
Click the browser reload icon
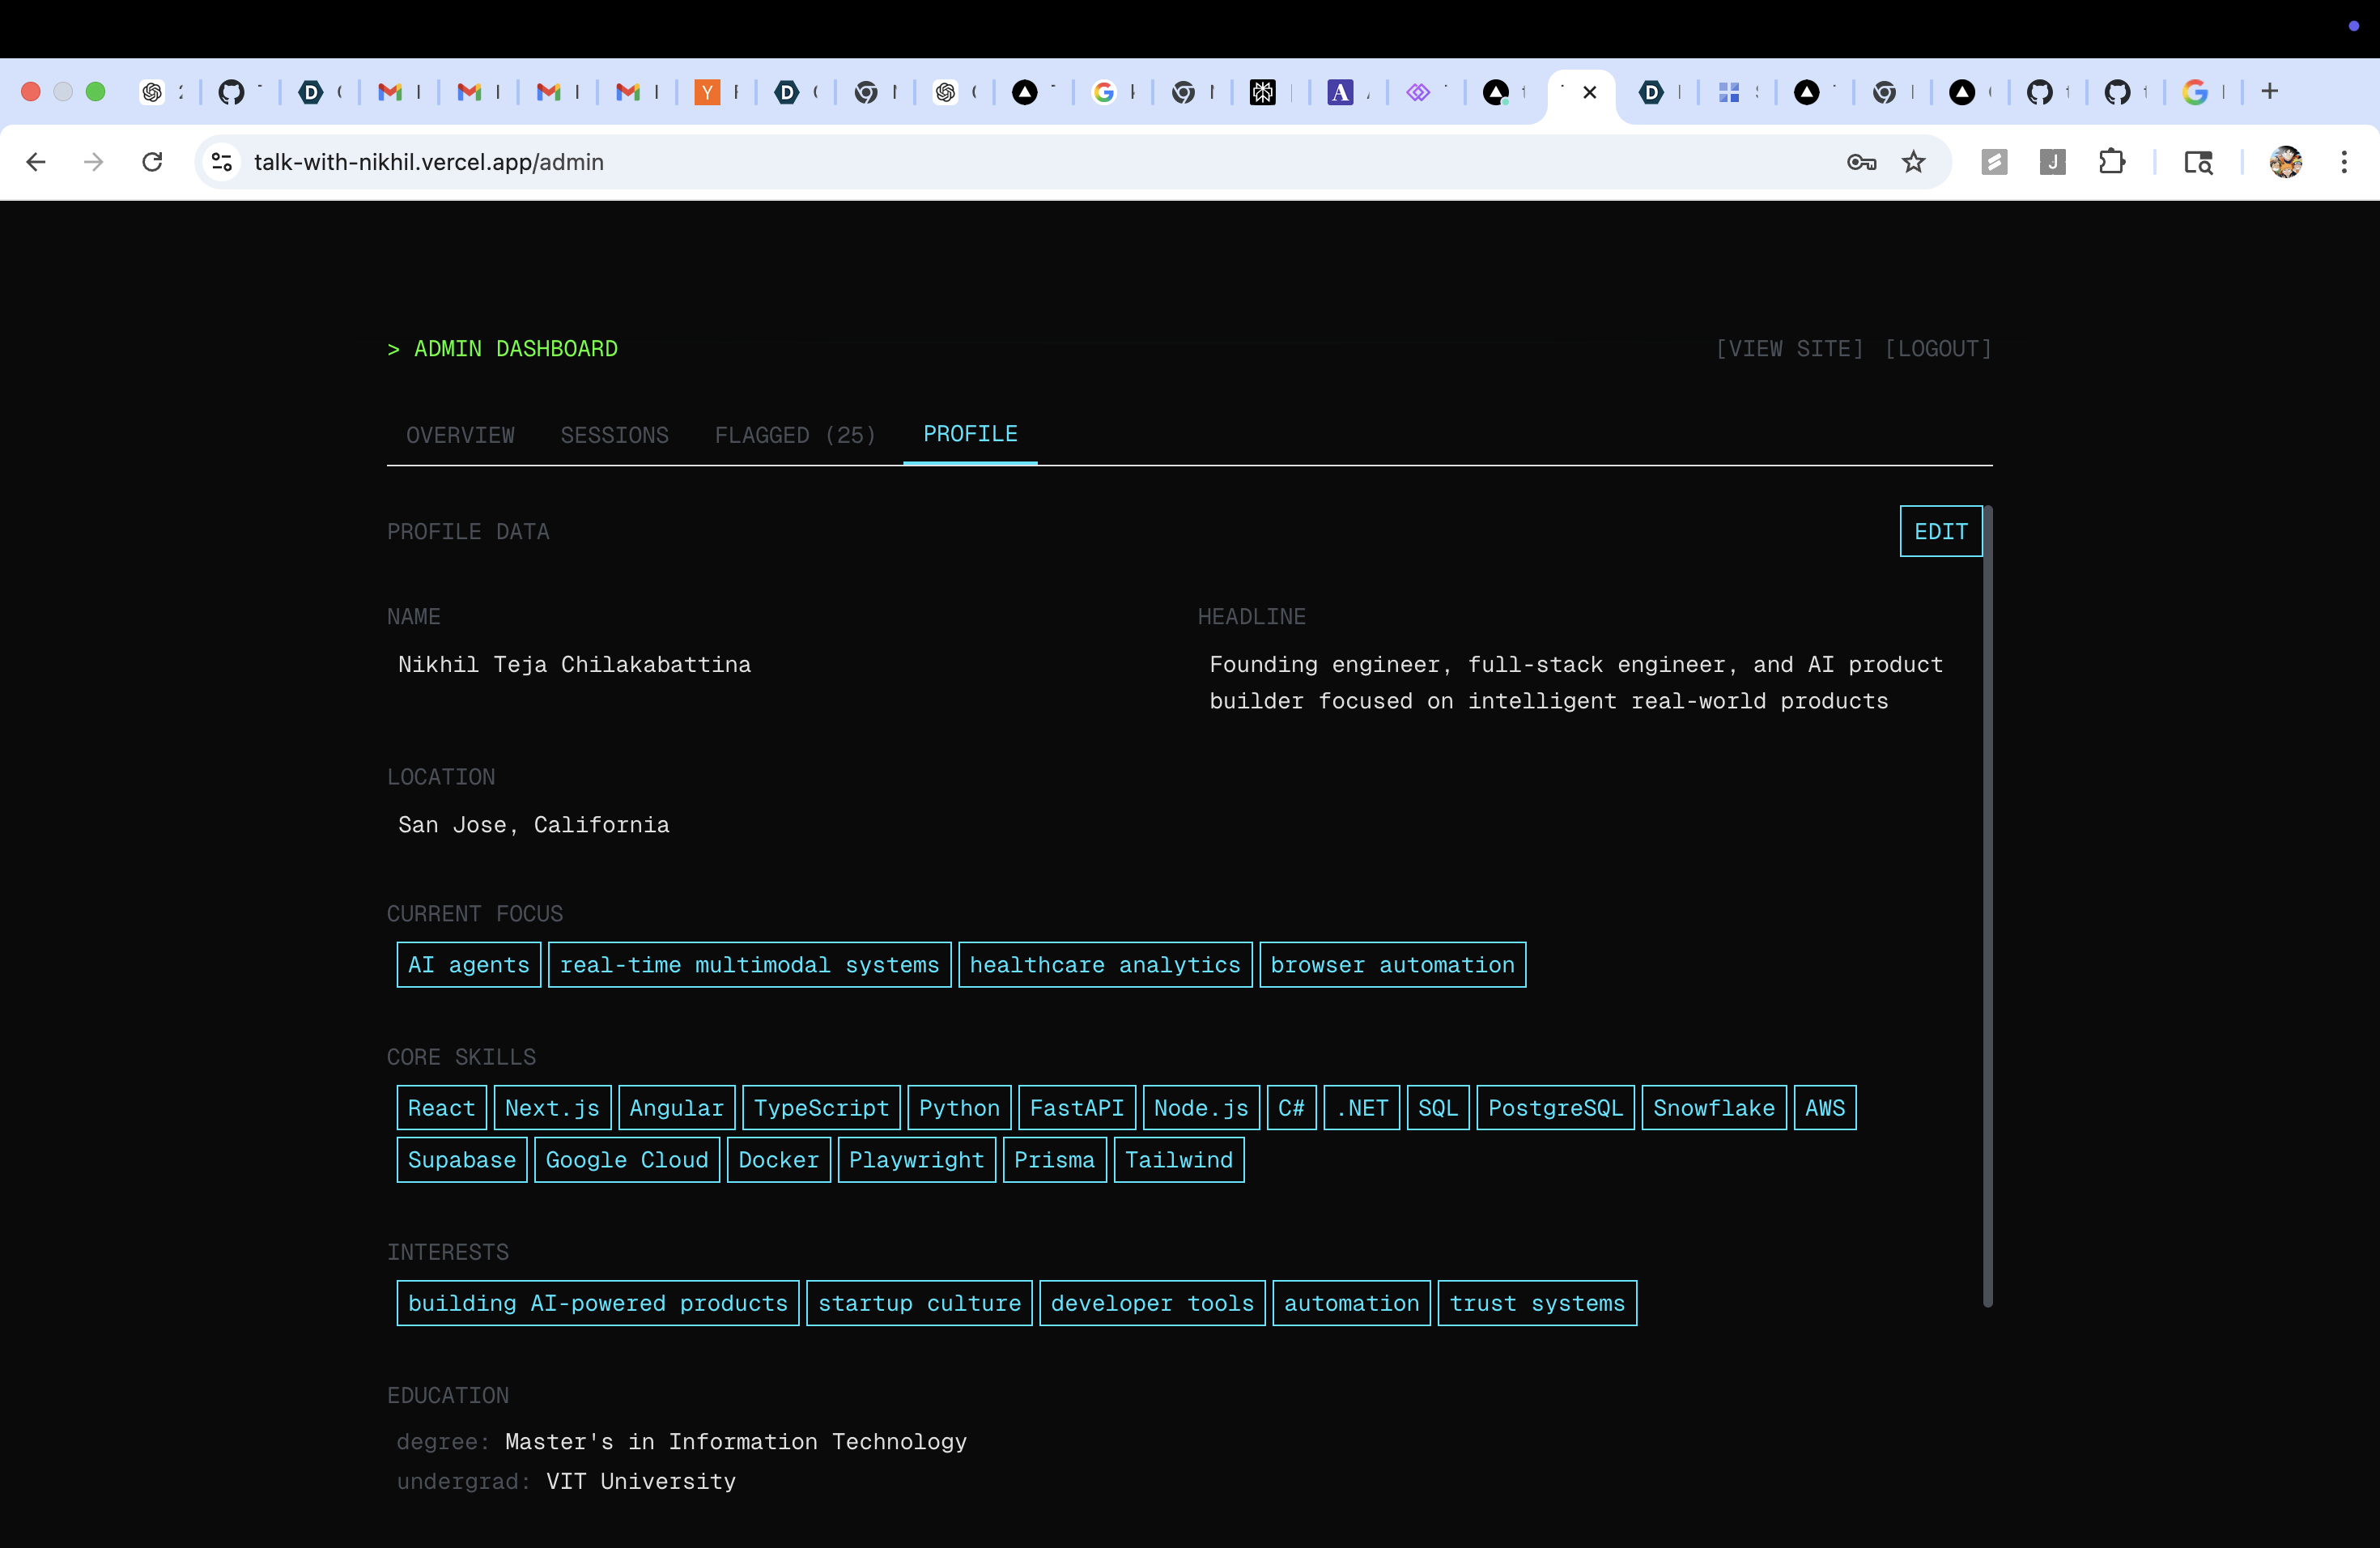point(152,162)
